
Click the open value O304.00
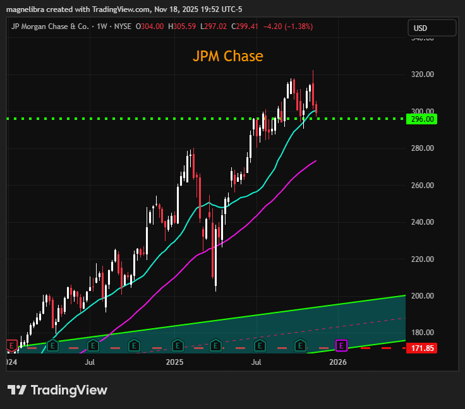coord(150,27)
